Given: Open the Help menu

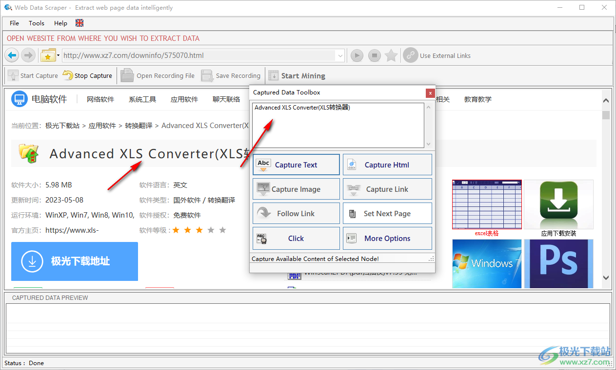Looking at the screenshot, I should click(61, 23).
